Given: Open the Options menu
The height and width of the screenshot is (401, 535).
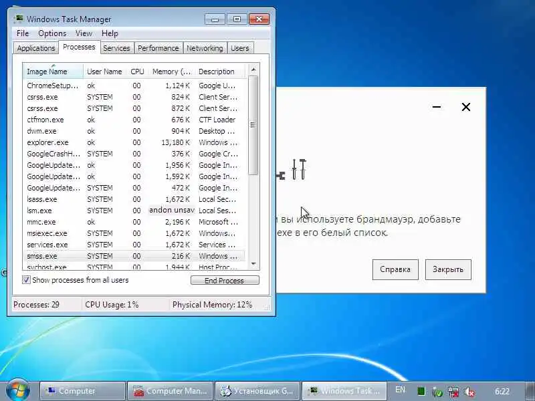Looking at the screenshot, I should [52, 33].
